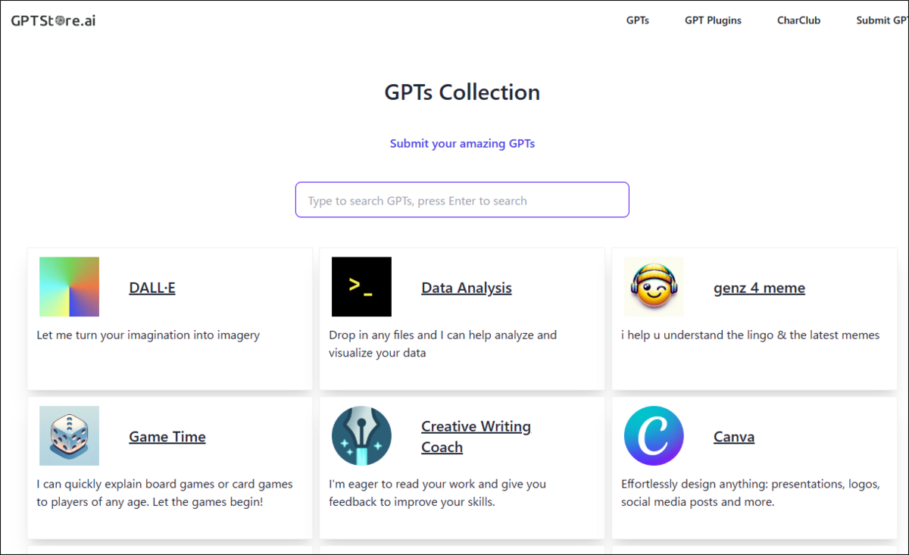
Task: Open the DALL·E title link
Action: (152, 288)
